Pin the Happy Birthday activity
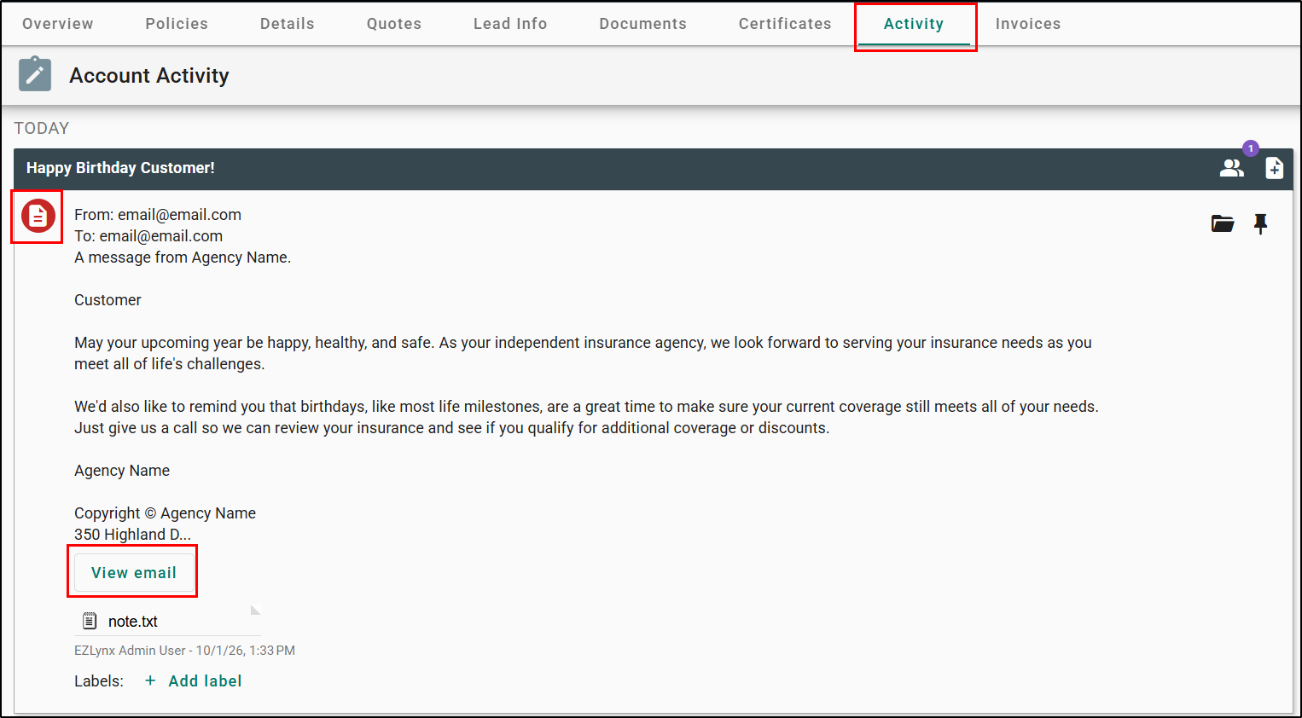The height and width of the screenshot is (718, 1302). 1260,224
